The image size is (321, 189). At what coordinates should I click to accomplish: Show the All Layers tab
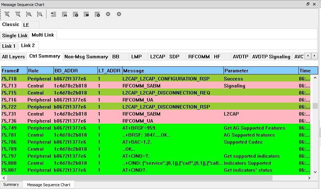13,57
